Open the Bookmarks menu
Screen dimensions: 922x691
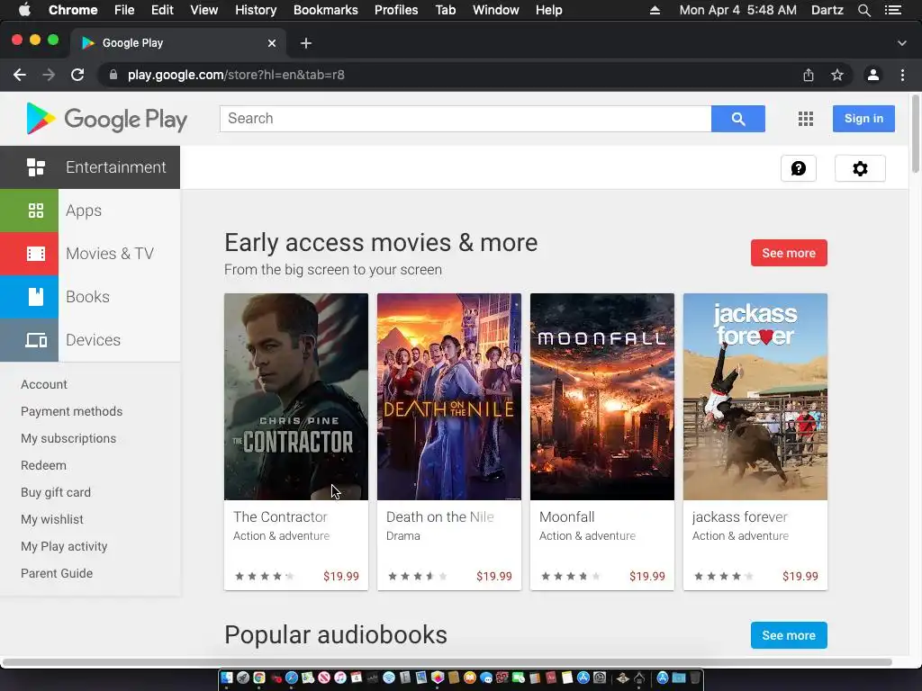tap(326, 10)
